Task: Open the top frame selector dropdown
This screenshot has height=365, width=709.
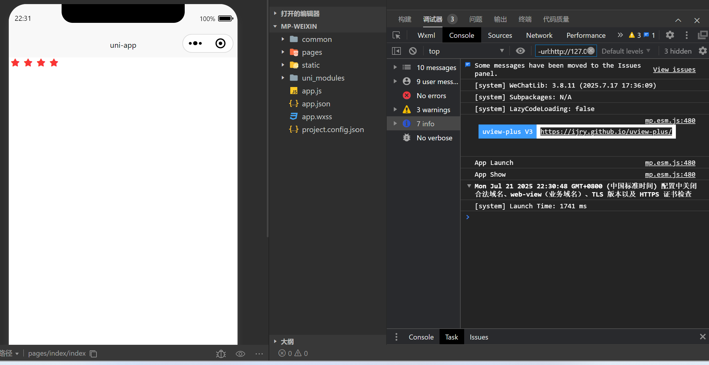Action: coord(466,51)
